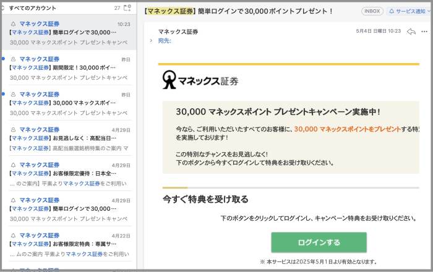Click the note 本サービスは2025年5月1日より有効となります
This screenshot has height=272, width=433.
(x=319, y=261)
